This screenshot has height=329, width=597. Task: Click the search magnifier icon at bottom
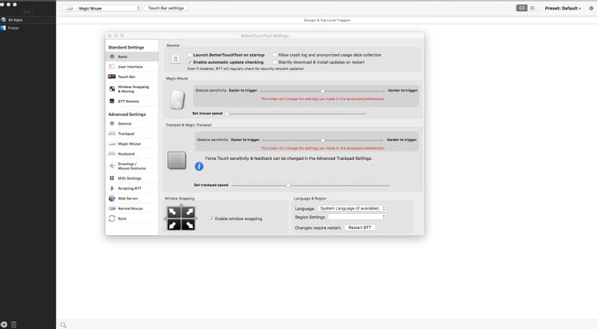[x=63, y=325]
